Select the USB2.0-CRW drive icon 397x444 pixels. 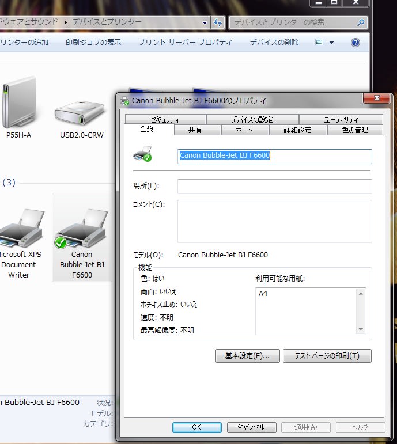pyautogui.click(x=80, y=113)
